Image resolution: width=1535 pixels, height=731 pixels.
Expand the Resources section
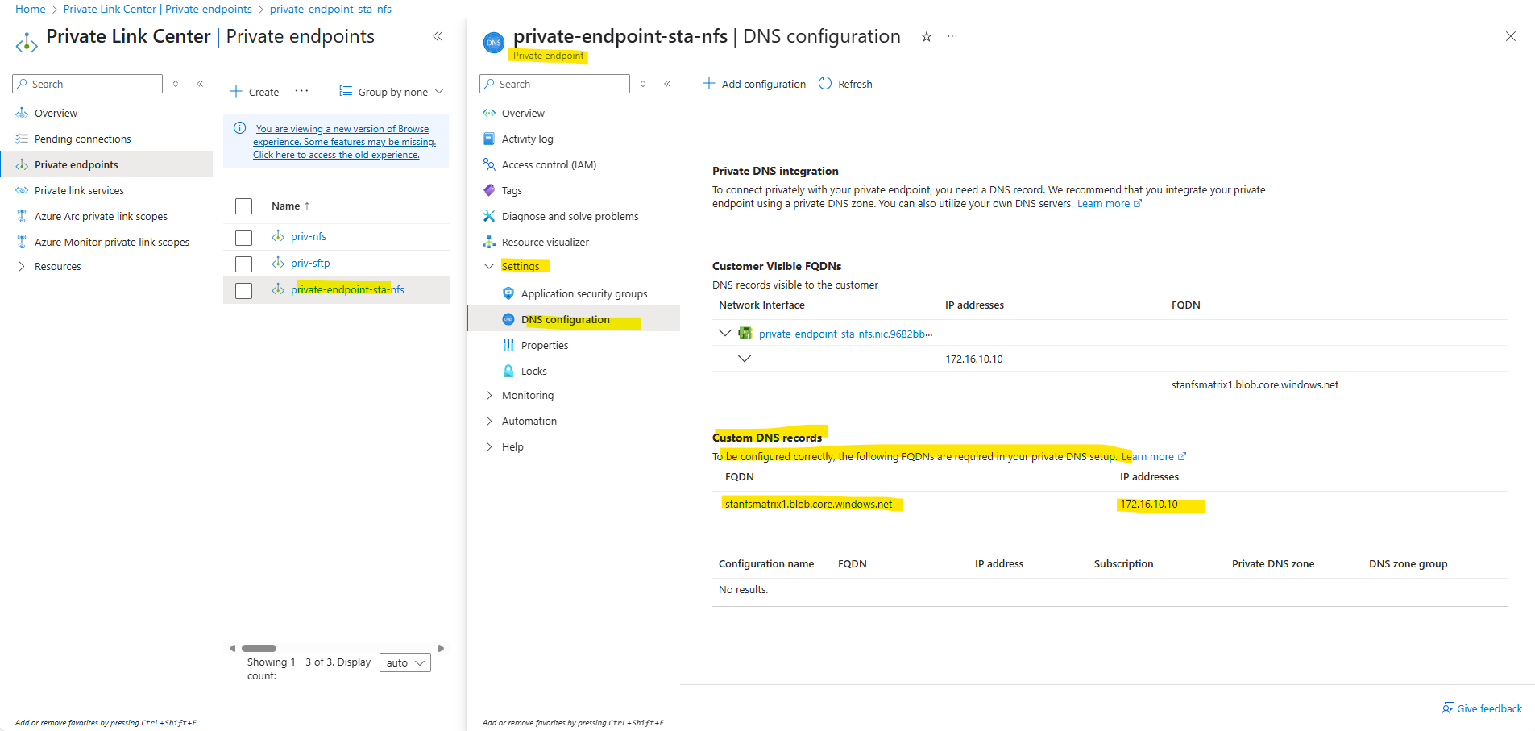[22, 266]
